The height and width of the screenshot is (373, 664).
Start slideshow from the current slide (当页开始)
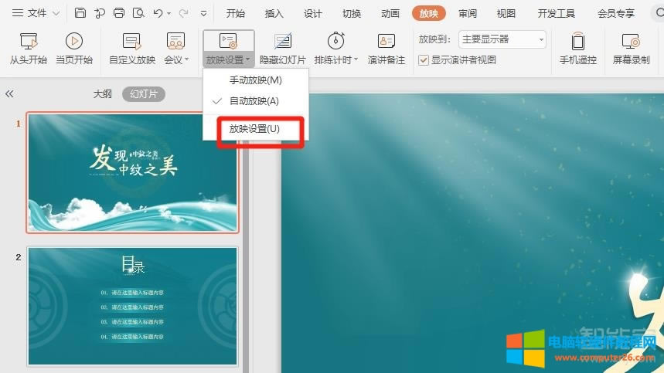point(74,42)
